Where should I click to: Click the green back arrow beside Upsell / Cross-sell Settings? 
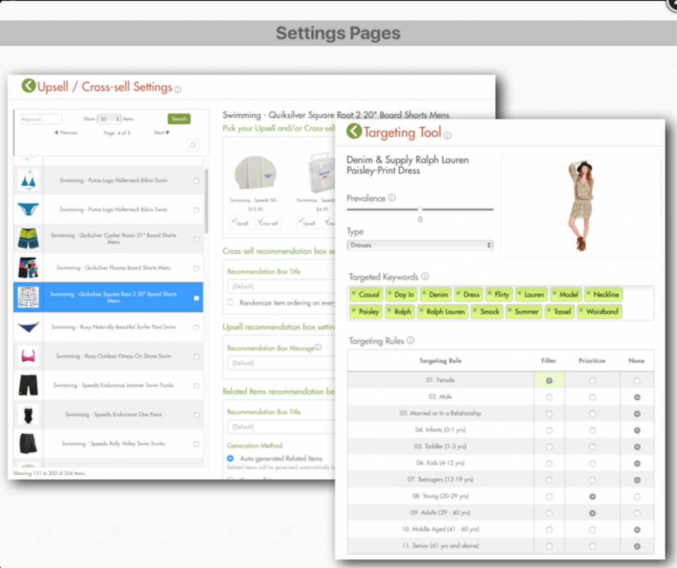coord(29,86)
